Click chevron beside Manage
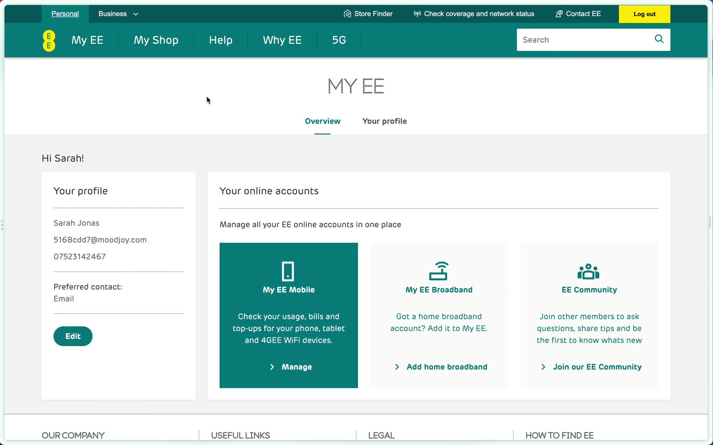This screenshot has height=445, width=713. 272,367
